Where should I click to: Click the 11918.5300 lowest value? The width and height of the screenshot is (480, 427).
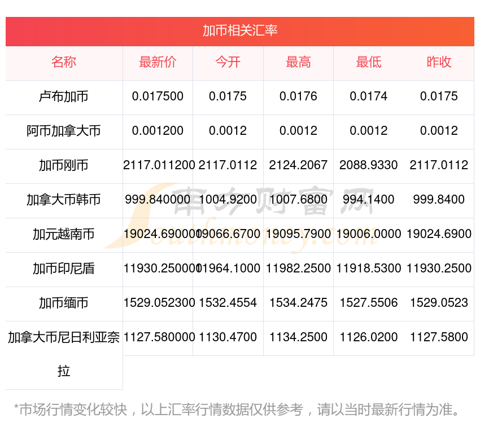pos(369,268)
